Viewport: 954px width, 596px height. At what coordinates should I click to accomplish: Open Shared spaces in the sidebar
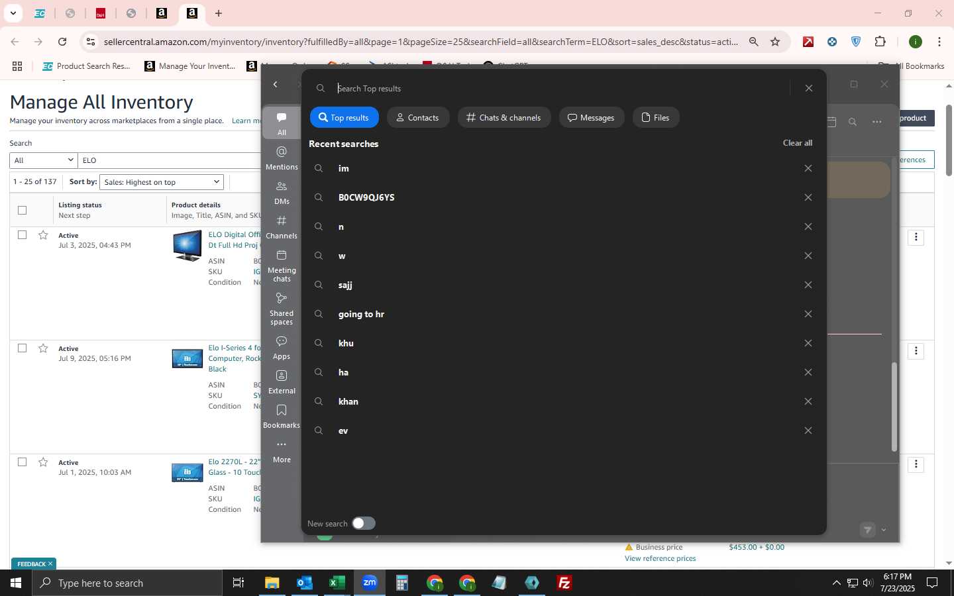pos(282,309)
